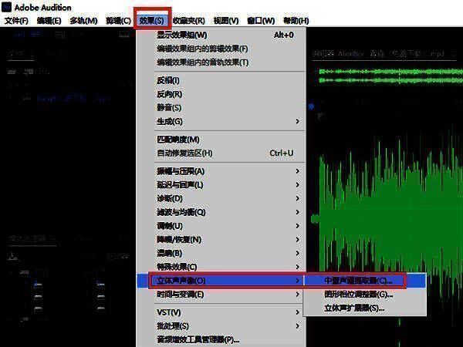Open 中置声道提取器(C) effect
Image resolution: width=463 pixels, height=347 pixels.
click(x=360, y=281)
